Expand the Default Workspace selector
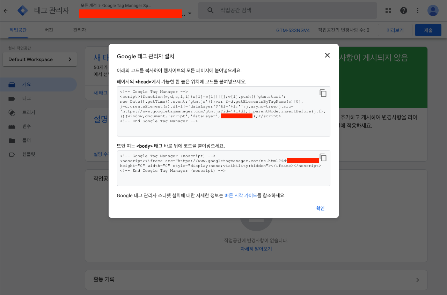The image size is (447, 295). click(x=40, y=59)
